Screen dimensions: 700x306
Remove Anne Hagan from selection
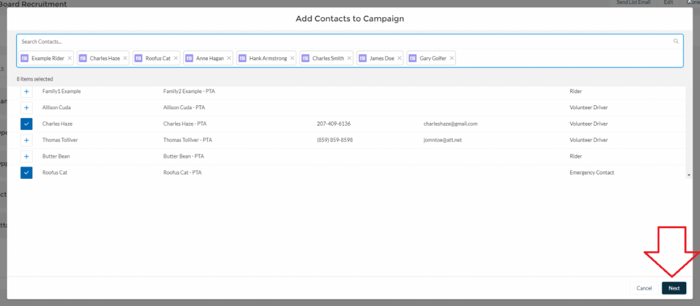coord(229,59)
